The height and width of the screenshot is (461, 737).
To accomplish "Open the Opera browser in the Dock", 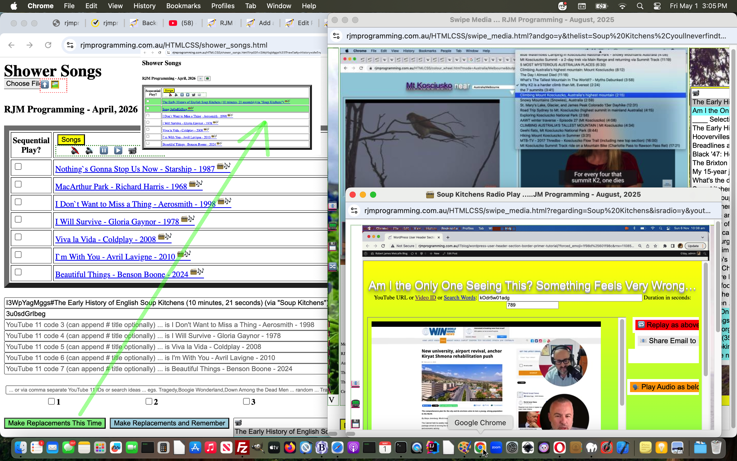I will [x=559, y=448].
